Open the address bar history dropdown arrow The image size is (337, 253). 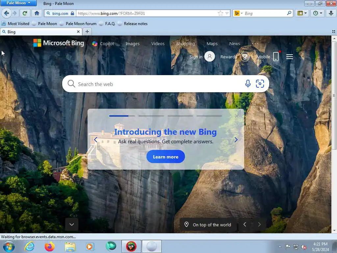[227, 13]
